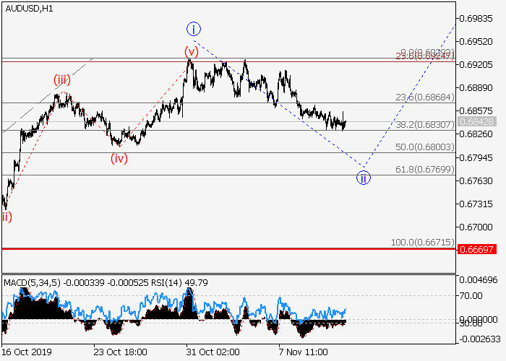Click the RSI(14) 49.79 indicator label
Viewport: 506px width, 361px height.
[184, 282]
